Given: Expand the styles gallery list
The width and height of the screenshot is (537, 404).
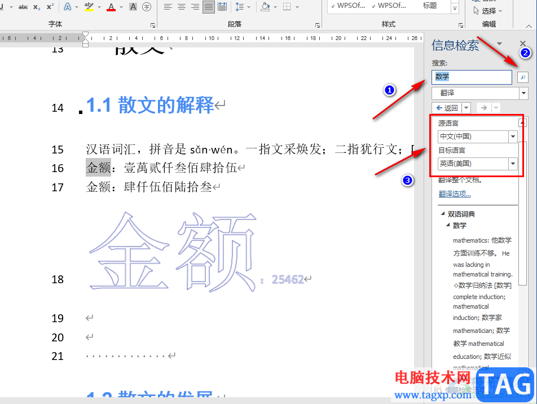Looking at the screenshot, I should (455, 9).
